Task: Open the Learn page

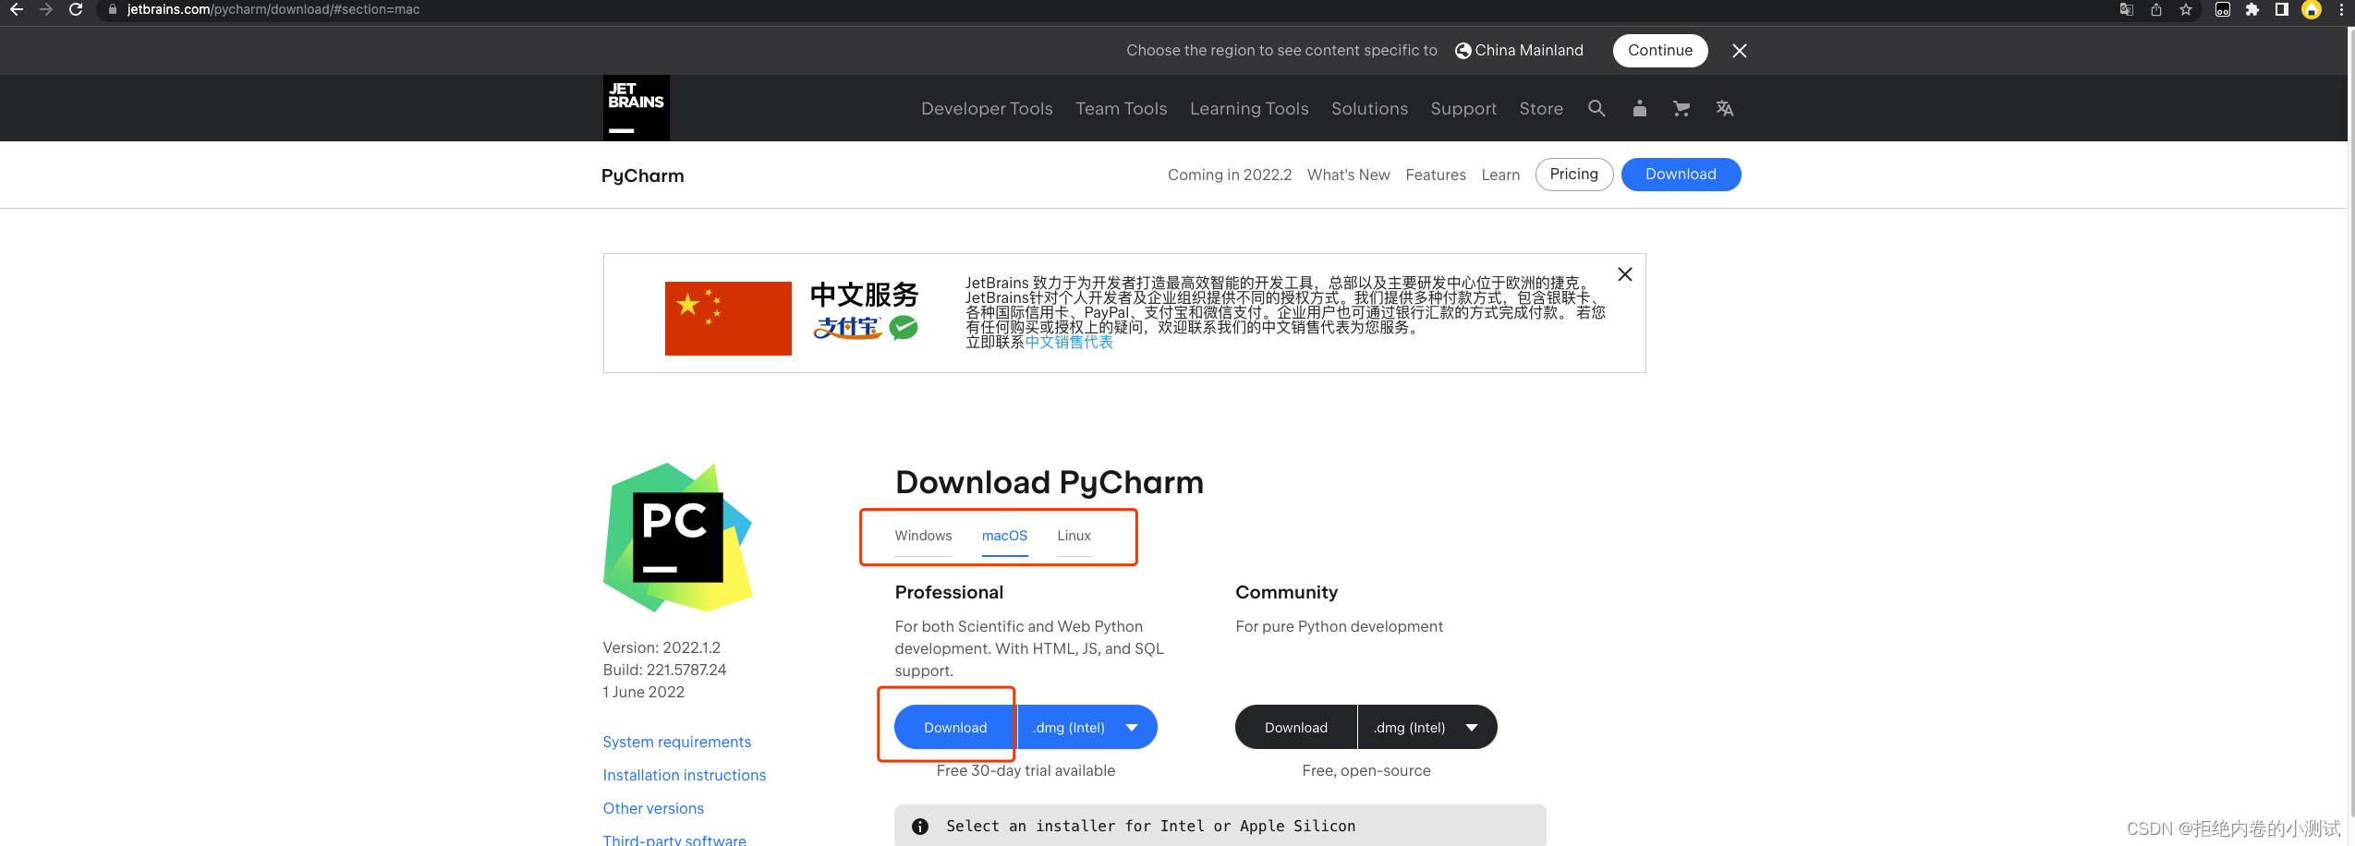Action: coord(1500,175)
